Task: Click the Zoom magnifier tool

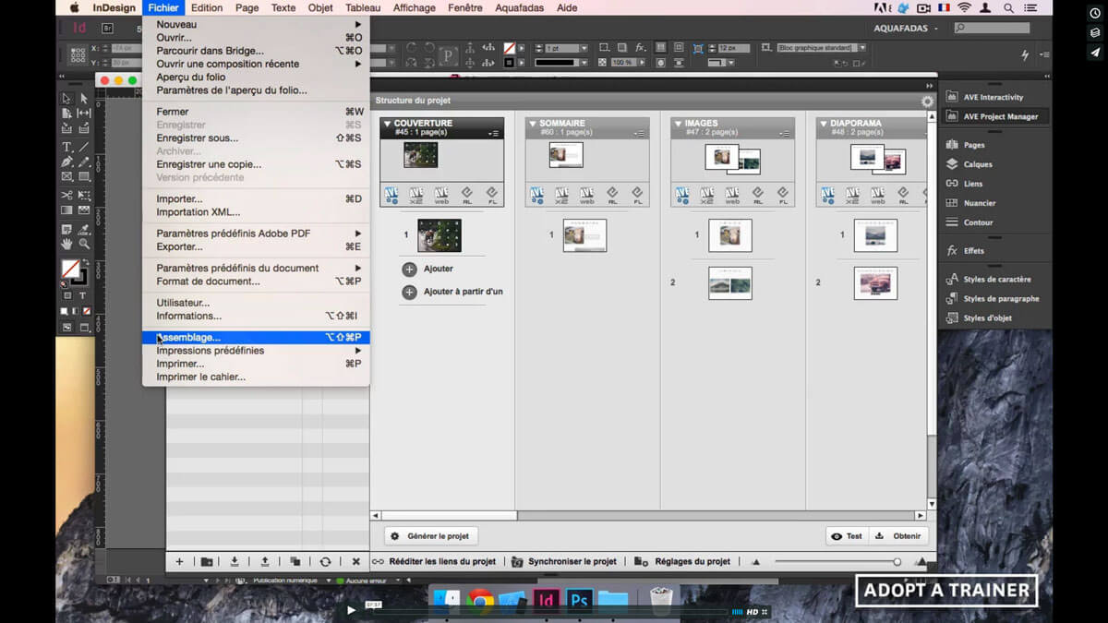Action: (x=83, y=244)
